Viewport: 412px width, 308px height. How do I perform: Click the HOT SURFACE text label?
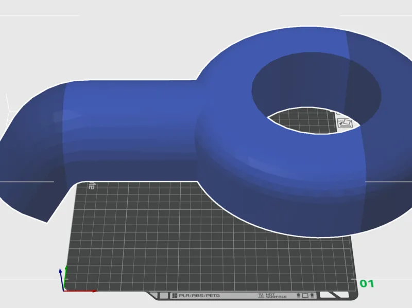point(276,296)
